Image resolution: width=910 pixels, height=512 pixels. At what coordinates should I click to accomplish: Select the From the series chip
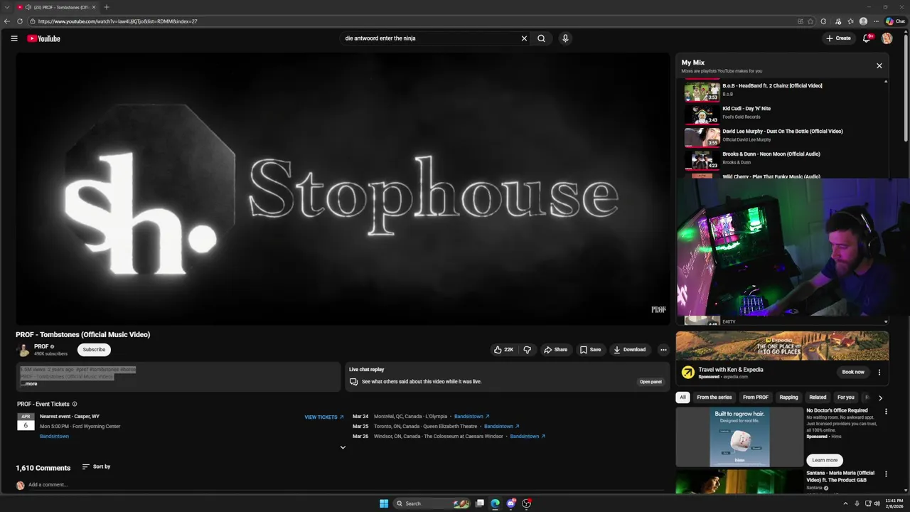714,398
